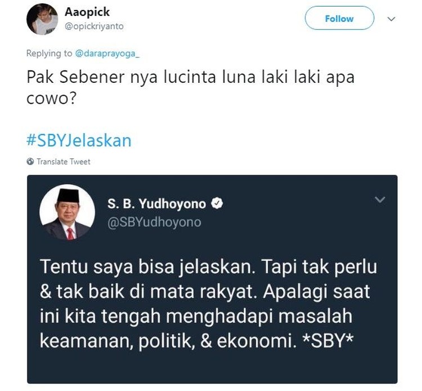Click the *SBY* signature text
422x391 pixels.
click(x=328, y=341)
